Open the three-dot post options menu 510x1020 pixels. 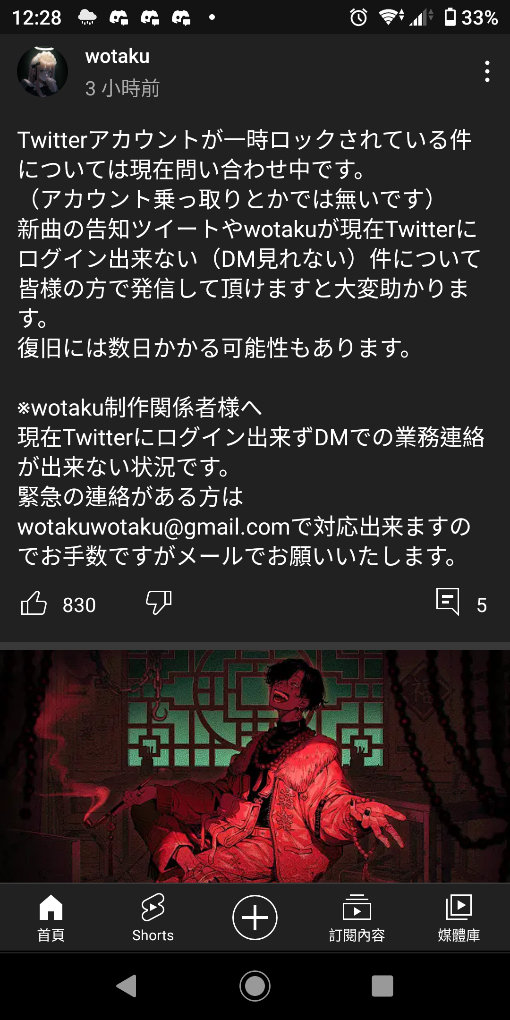(487, 71)
